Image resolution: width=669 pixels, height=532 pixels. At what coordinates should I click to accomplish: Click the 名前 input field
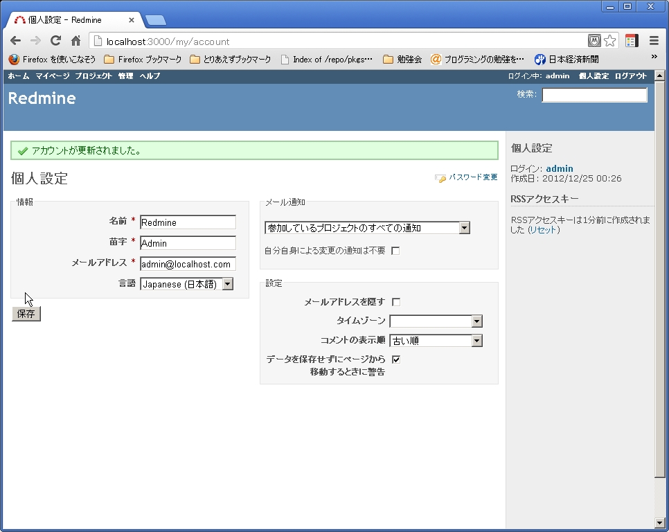[x=188, y=222]
